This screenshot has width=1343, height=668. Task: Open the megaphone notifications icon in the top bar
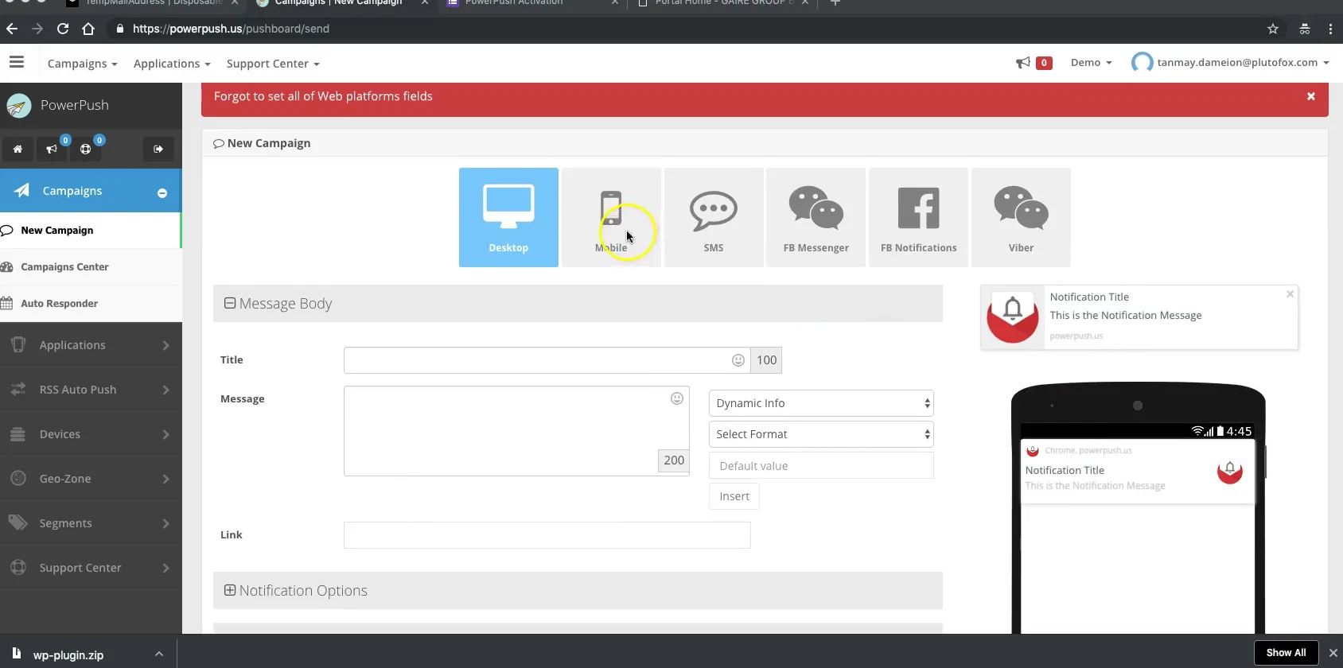pyautogui.click(x=1023, y=63)
